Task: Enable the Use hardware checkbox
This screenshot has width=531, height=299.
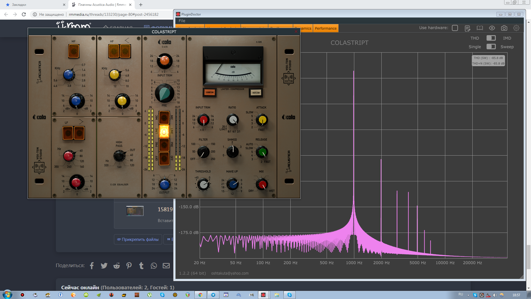Action: click(x=455, y=28)
